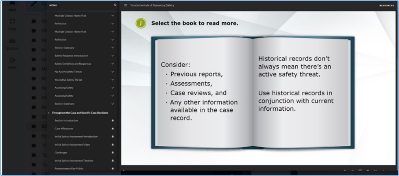Click the 'Previous reports,' bullet on the book
399x176 pixels.
tap(197, 74)
